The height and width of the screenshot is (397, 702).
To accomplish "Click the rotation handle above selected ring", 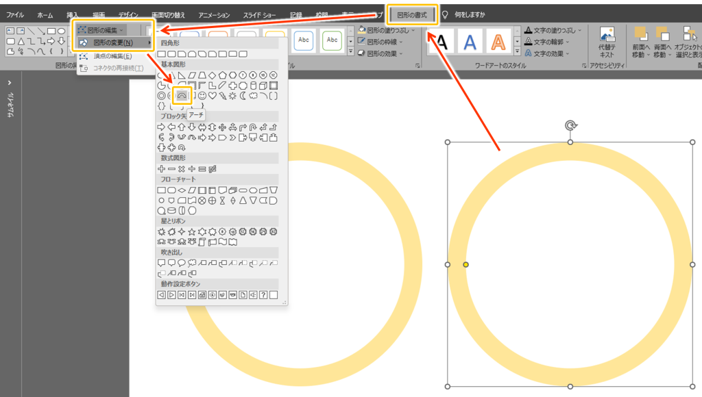I will point(570,125).
